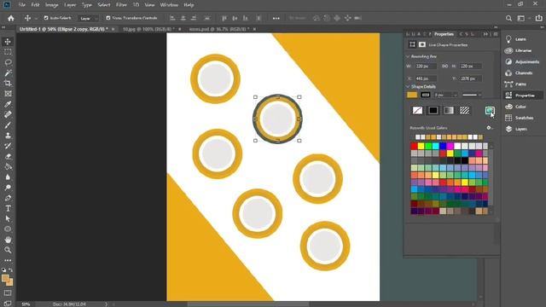Image resolution: width=546 pixels, height=307 pixels.
Task: Select the Dodge tool
Action: pyautogui.click(x=8, y=188)
